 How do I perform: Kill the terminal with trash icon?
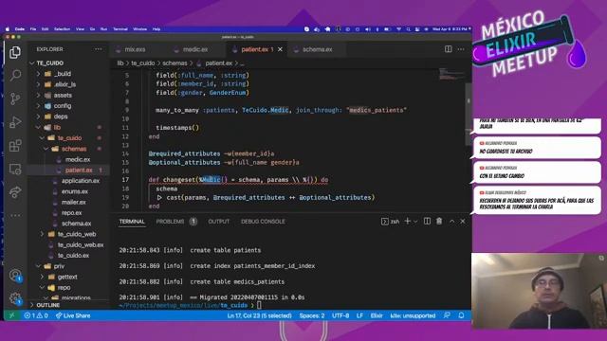pyautogui.click(x=439, y=221)
